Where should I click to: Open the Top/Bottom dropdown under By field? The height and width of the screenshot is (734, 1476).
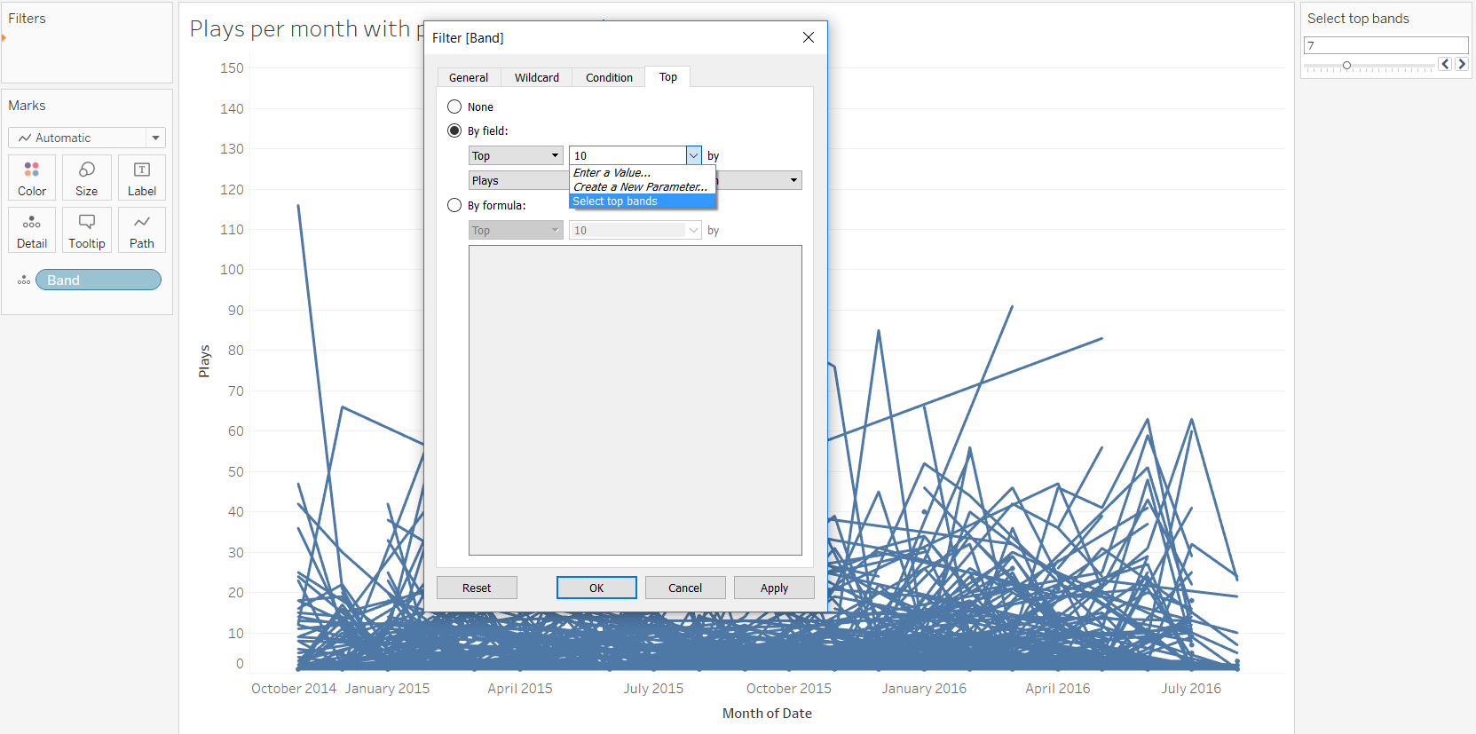(516, 155)
